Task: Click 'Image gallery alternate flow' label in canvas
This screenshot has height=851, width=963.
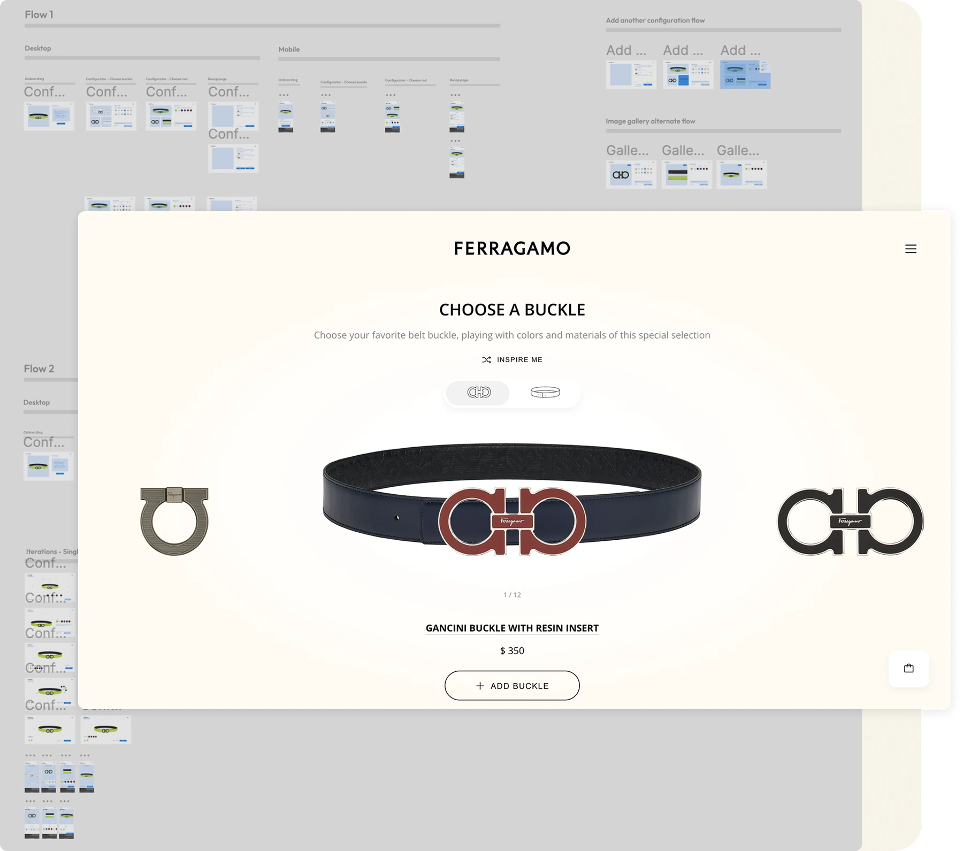Action: click(651, 121)
